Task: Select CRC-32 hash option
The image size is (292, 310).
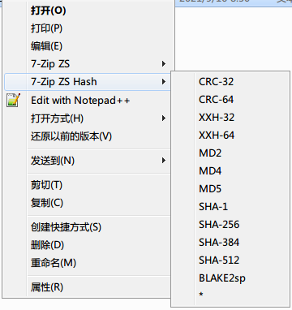Action: [216, 82]
